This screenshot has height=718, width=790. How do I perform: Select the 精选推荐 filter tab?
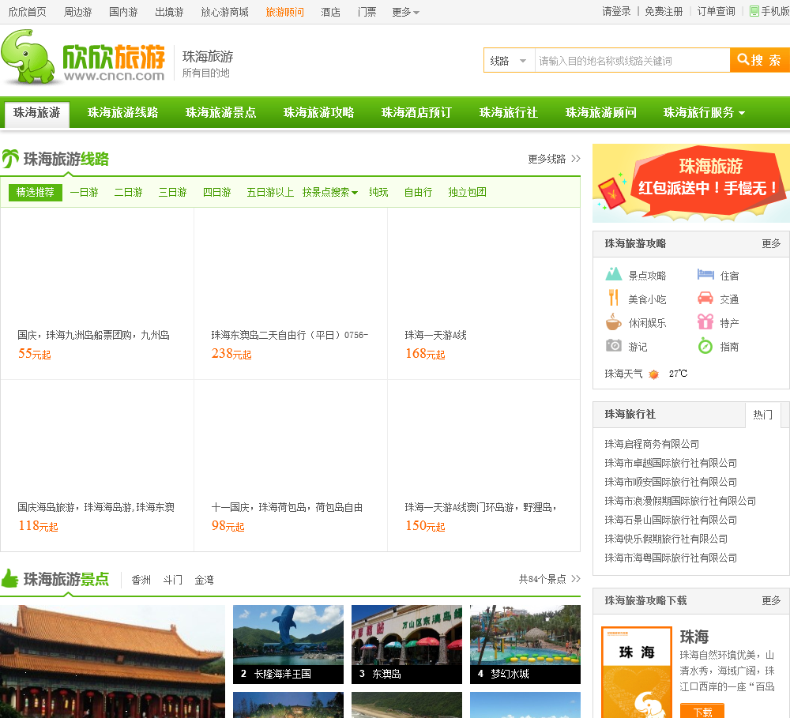coord(36,192)
